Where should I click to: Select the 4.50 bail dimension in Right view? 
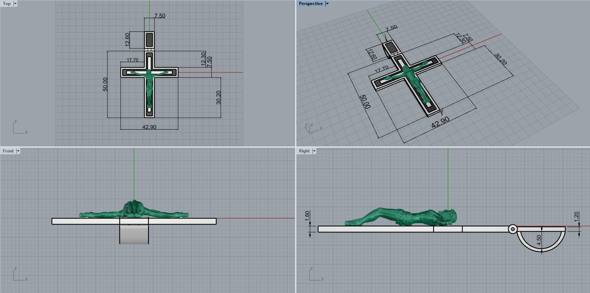coord(539,240)
